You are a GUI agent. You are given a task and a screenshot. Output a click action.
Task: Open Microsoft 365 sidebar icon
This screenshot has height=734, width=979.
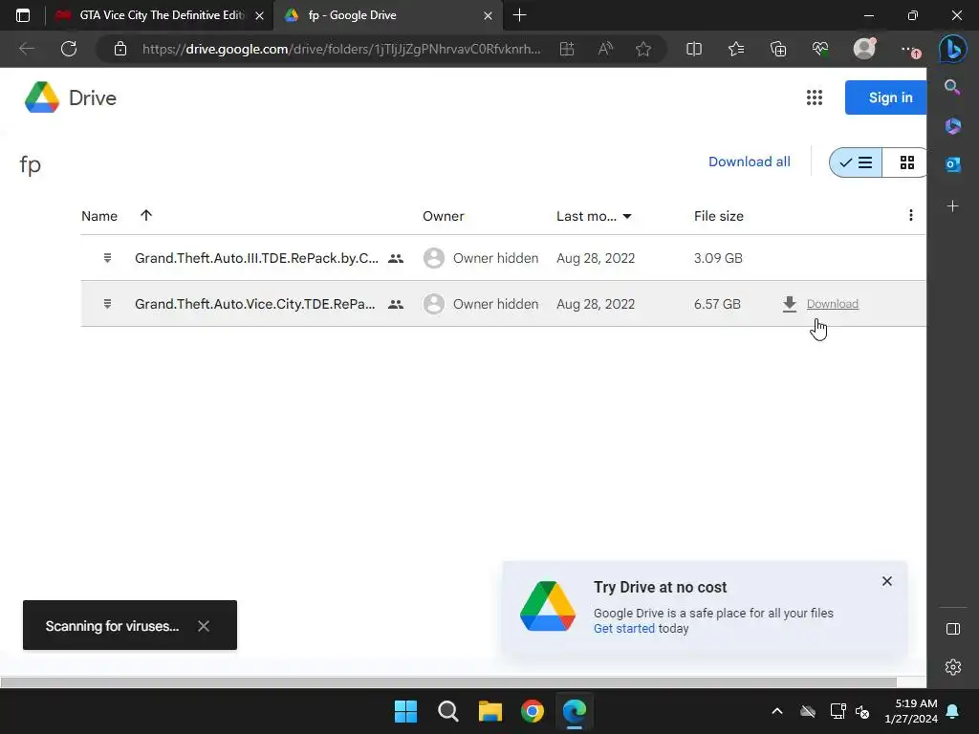(952, 125)
